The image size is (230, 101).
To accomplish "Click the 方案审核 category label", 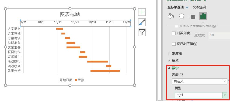I will [x=14, y=34].
